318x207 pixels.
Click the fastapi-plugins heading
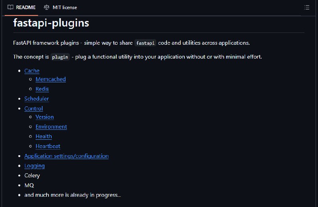click(51, 23)
